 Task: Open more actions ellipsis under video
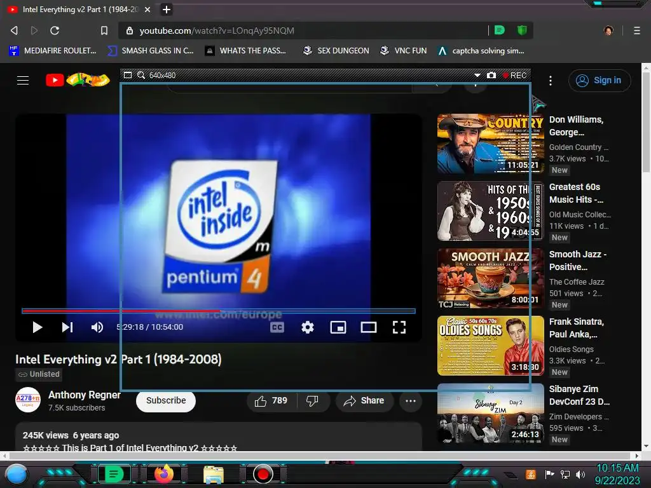[411, 401]
